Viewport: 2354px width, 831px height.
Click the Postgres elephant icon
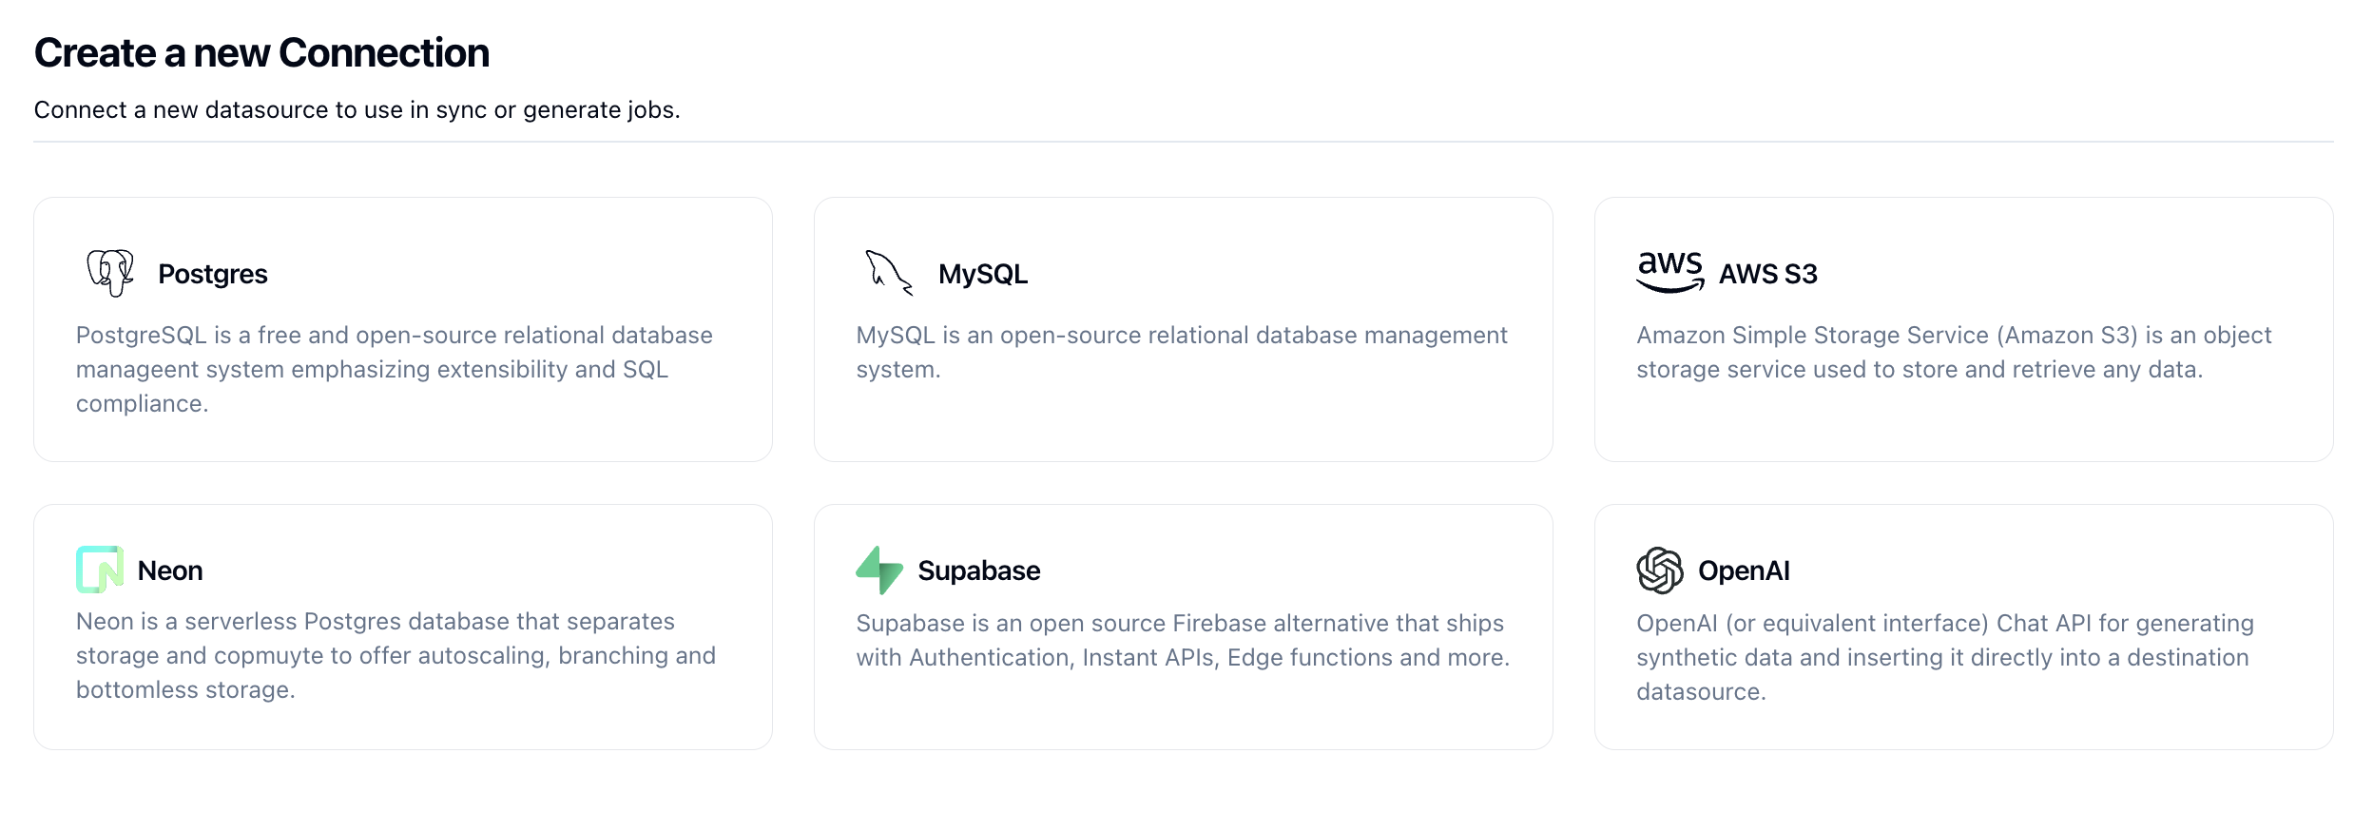coord(110,274)
